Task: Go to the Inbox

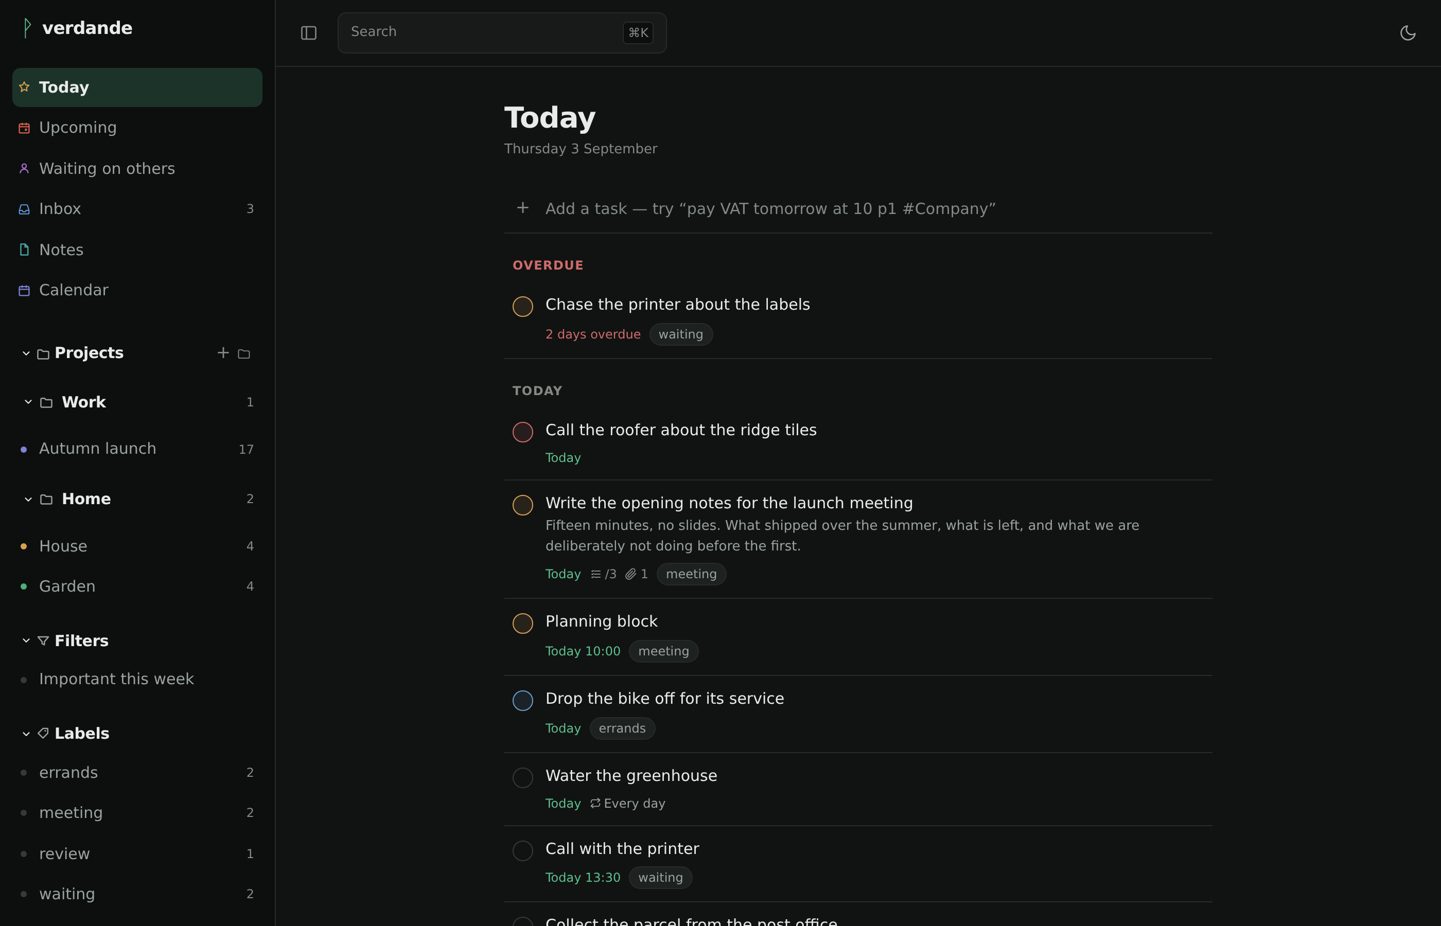Action: pos(137,209)
